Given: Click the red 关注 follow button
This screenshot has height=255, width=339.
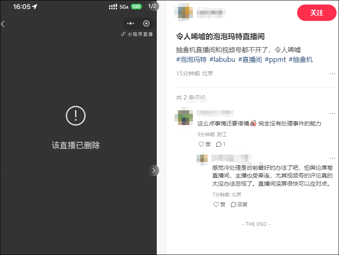Looking at the screenshot, I should [316, 13].
